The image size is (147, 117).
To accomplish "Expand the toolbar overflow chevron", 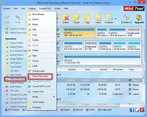I will click(116, 19).
